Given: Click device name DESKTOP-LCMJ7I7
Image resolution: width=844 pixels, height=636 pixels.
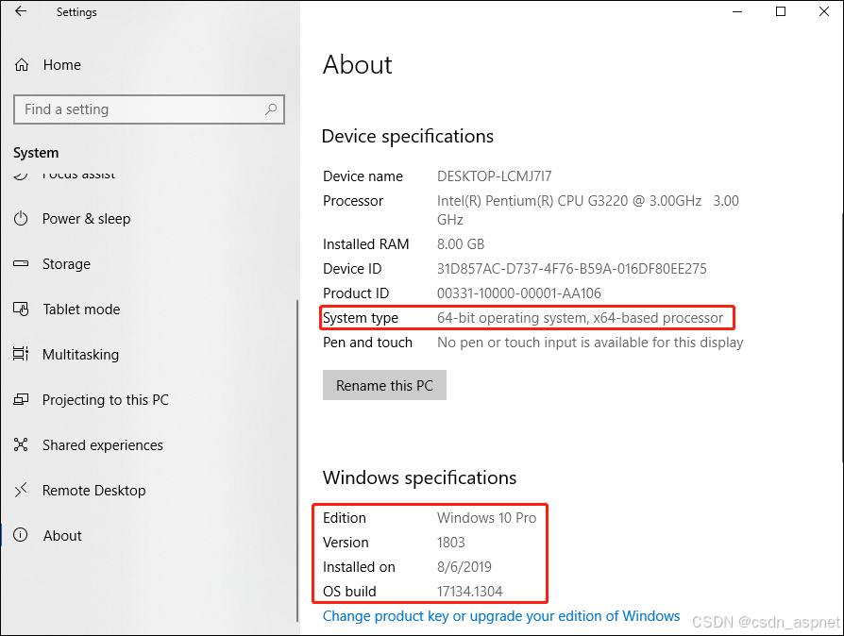Looking at the screenshot, I should tap(494, 176).
